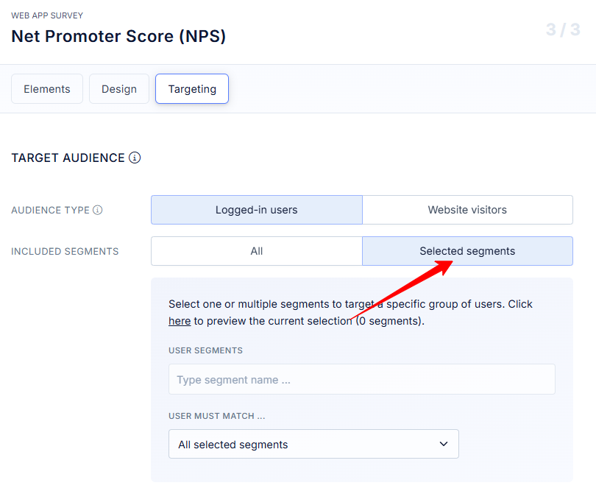Select the Targeting tab
596x491 pixels.
(192, 89)
